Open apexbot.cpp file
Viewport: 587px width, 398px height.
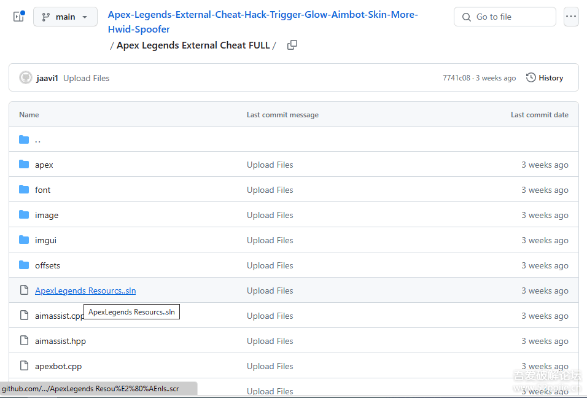[58, 366]
